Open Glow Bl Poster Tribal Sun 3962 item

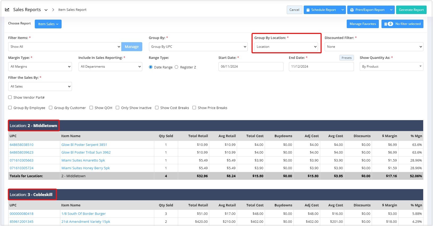[86, 153]
